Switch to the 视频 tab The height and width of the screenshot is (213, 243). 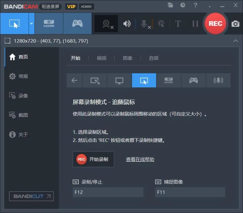point(102,58)
